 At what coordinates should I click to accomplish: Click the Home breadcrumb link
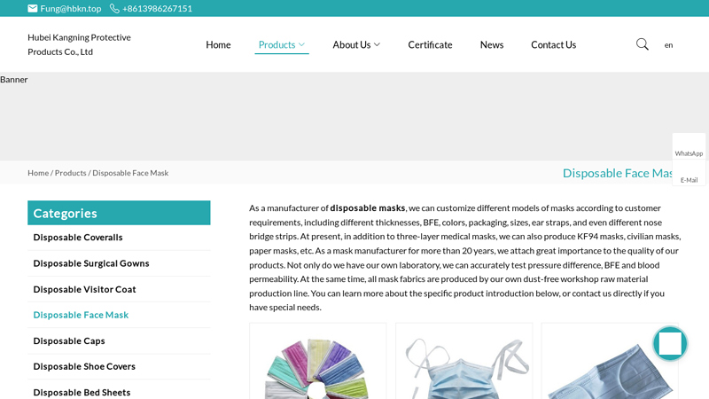pos(38,173)
